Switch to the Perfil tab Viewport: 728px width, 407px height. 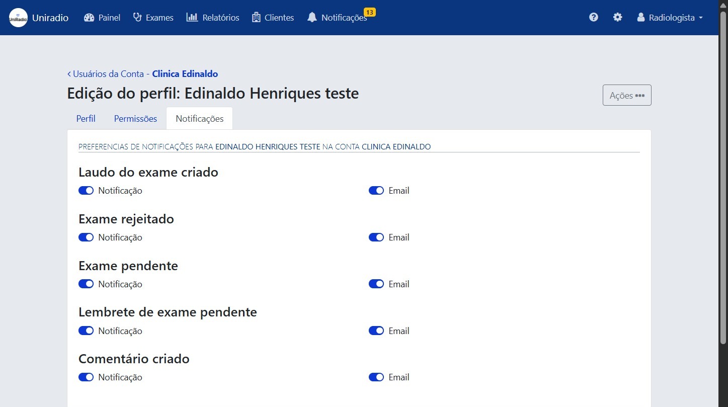pyautogui.click(x=86, y=118)
